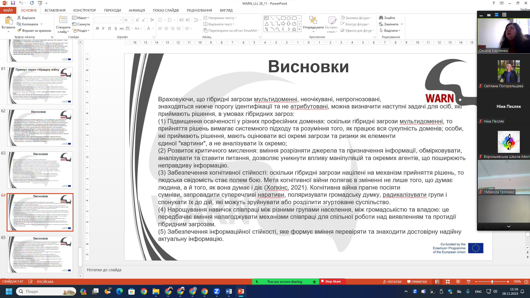Select slide 61 thumbnail Примус через гібридну війну

[40, 86]
